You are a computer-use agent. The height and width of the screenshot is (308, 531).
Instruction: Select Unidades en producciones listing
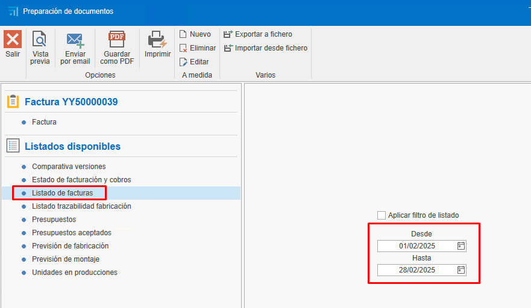[75, 273]
